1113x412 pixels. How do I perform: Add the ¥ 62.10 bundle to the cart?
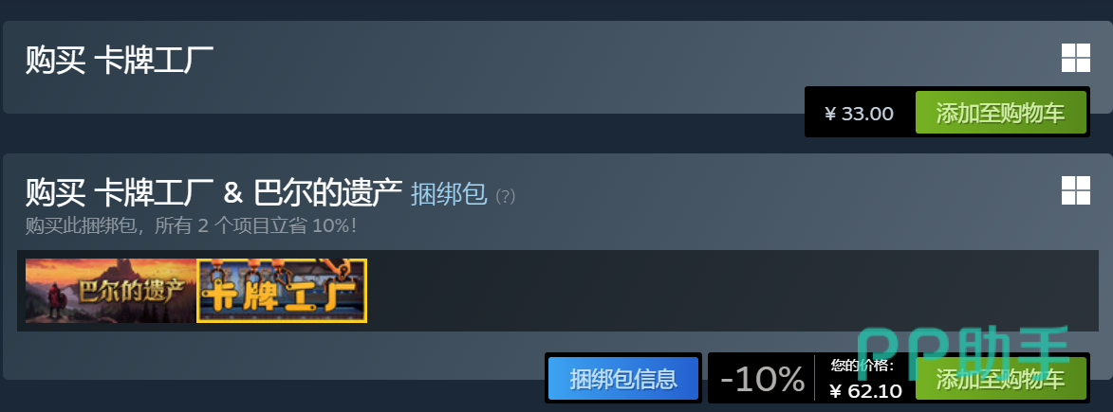click(1000, 378)
